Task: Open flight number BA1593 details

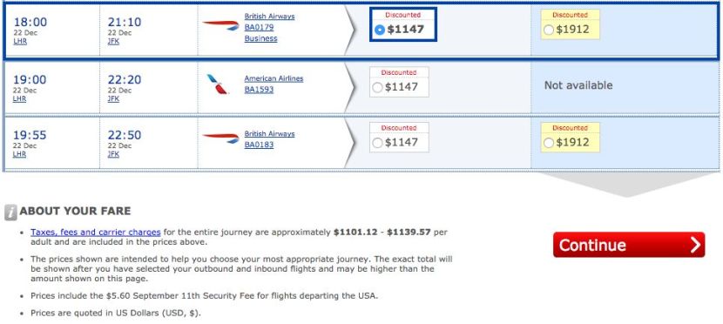Action: tap(259, 90)
